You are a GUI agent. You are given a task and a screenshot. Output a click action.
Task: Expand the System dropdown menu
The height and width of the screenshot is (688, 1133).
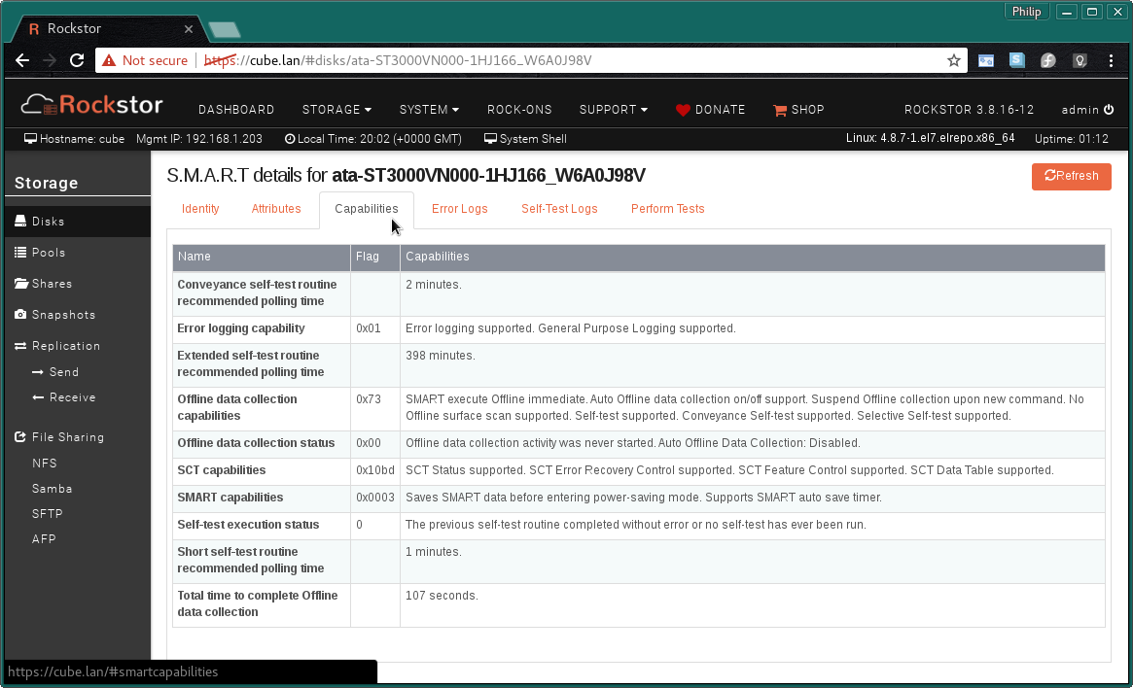[x=429, y=110]
